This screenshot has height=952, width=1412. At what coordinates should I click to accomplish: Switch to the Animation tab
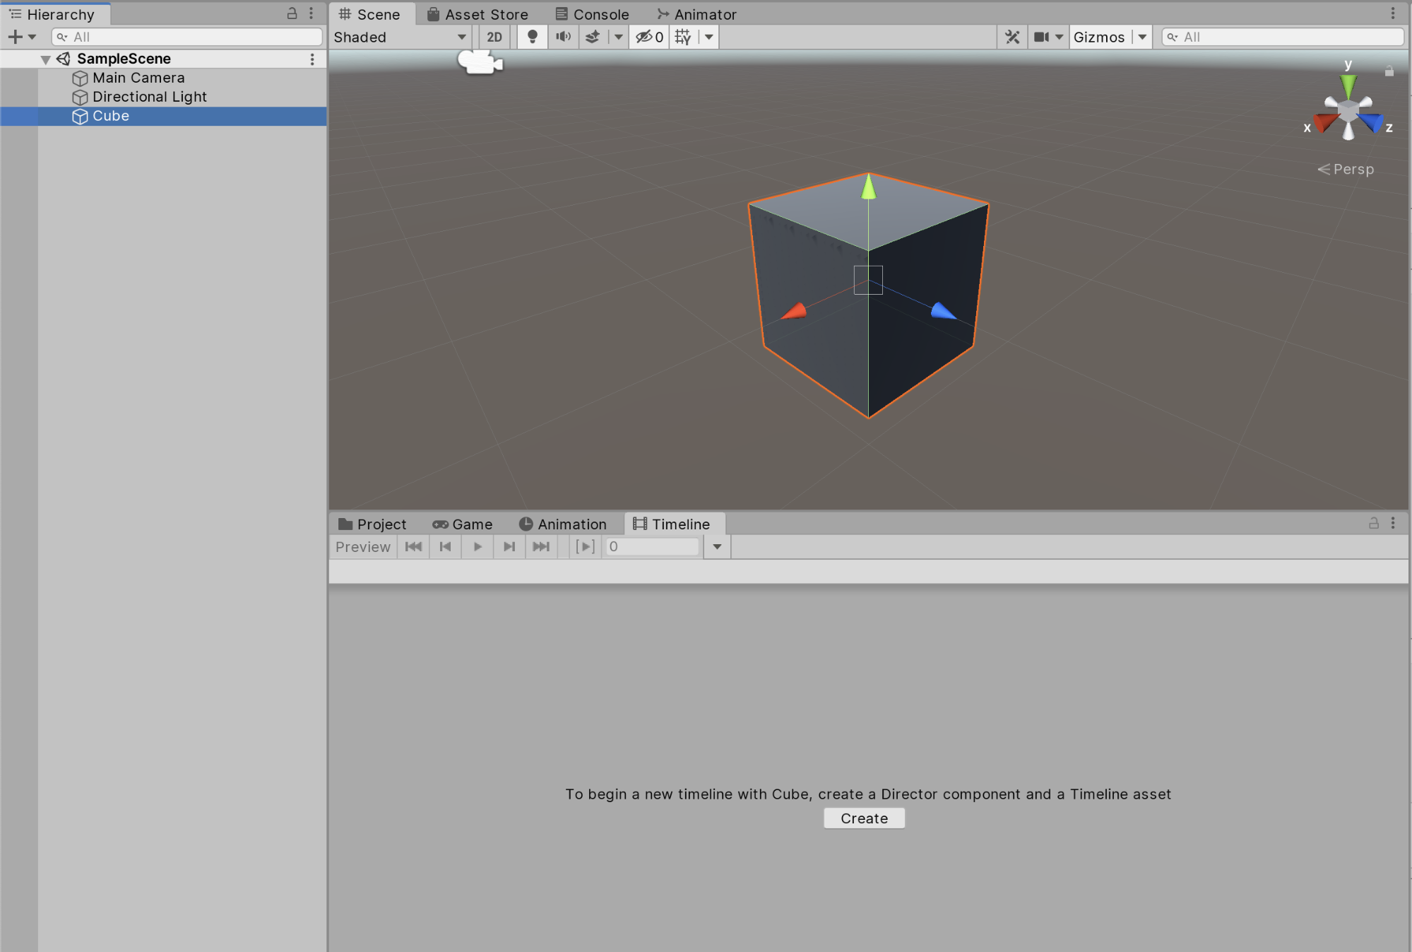click(x=563, y=524)
